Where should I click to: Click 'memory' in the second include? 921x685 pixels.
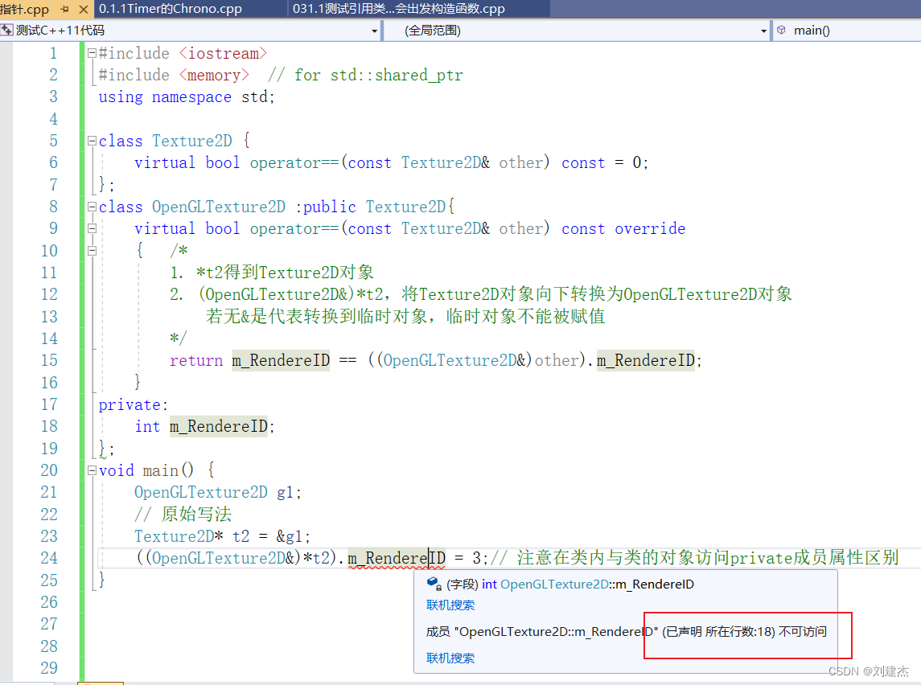pos(214,75)
